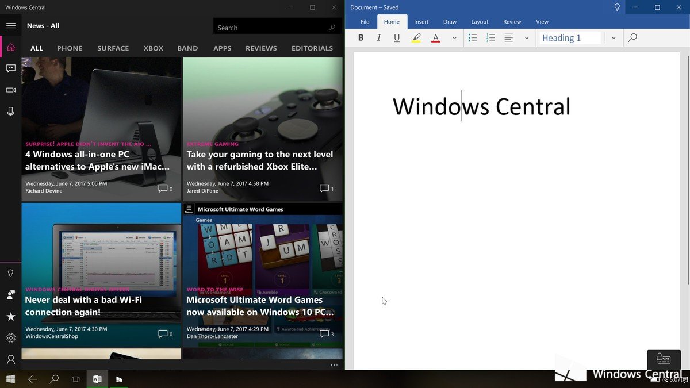Switch to Word on the taskbar

coord(97,379)
